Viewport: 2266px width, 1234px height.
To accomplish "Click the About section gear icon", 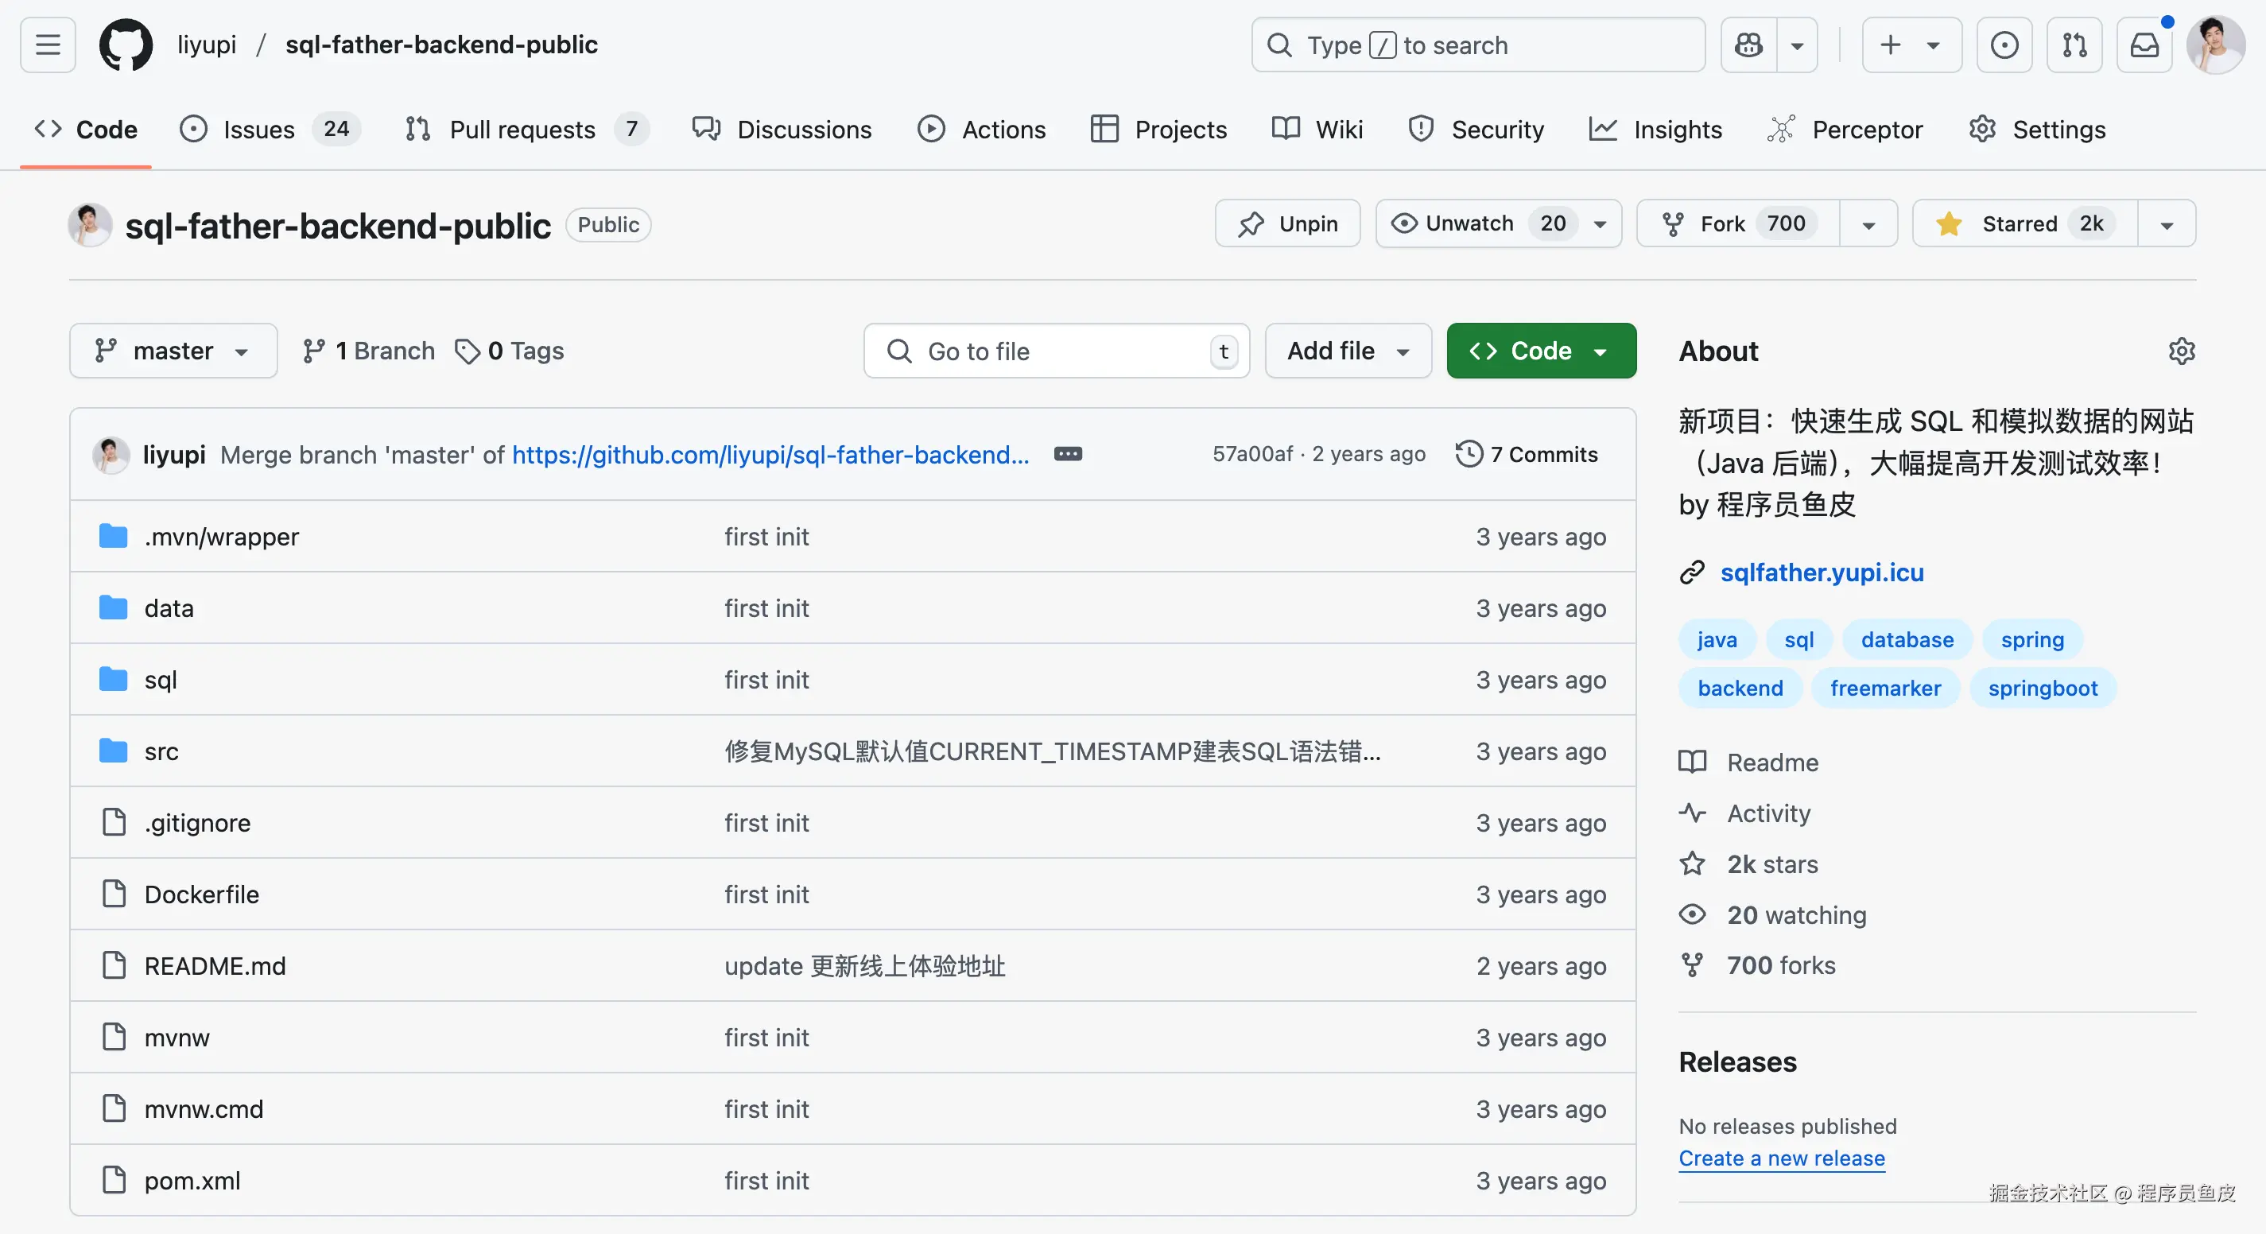I will coord(2181,351).
